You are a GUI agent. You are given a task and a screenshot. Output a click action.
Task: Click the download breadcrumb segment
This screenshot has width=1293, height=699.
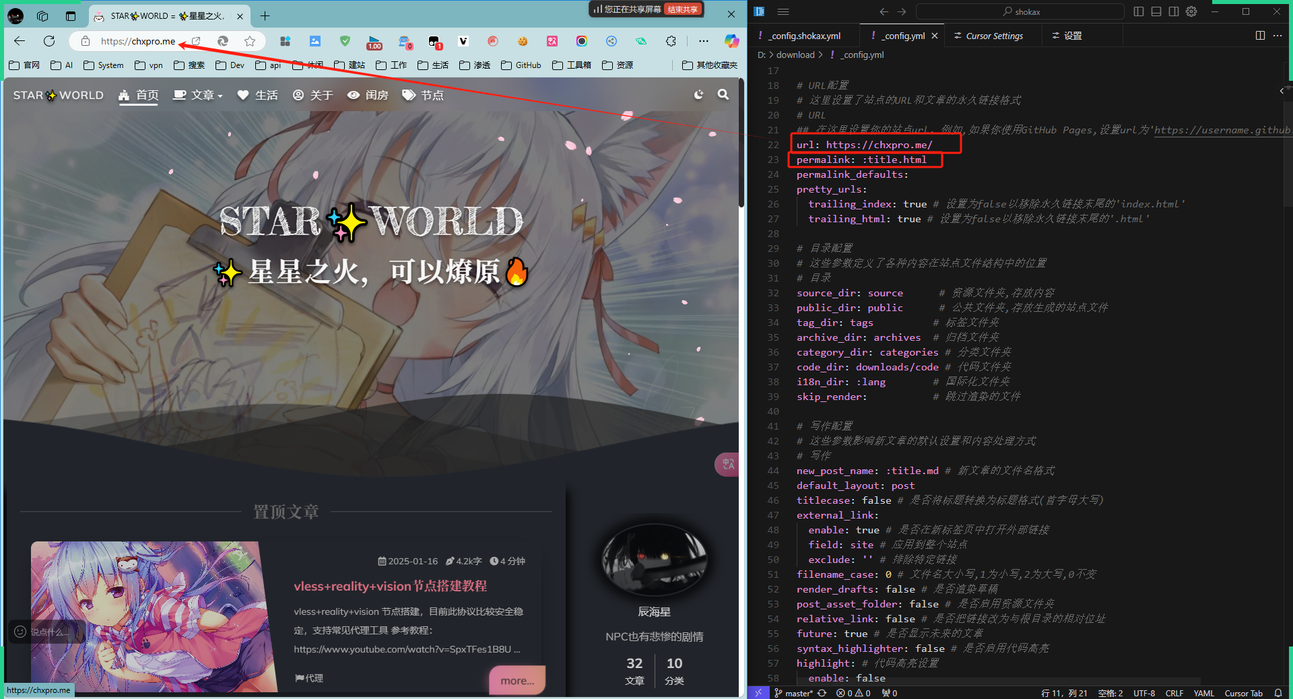tap(795, 55)
